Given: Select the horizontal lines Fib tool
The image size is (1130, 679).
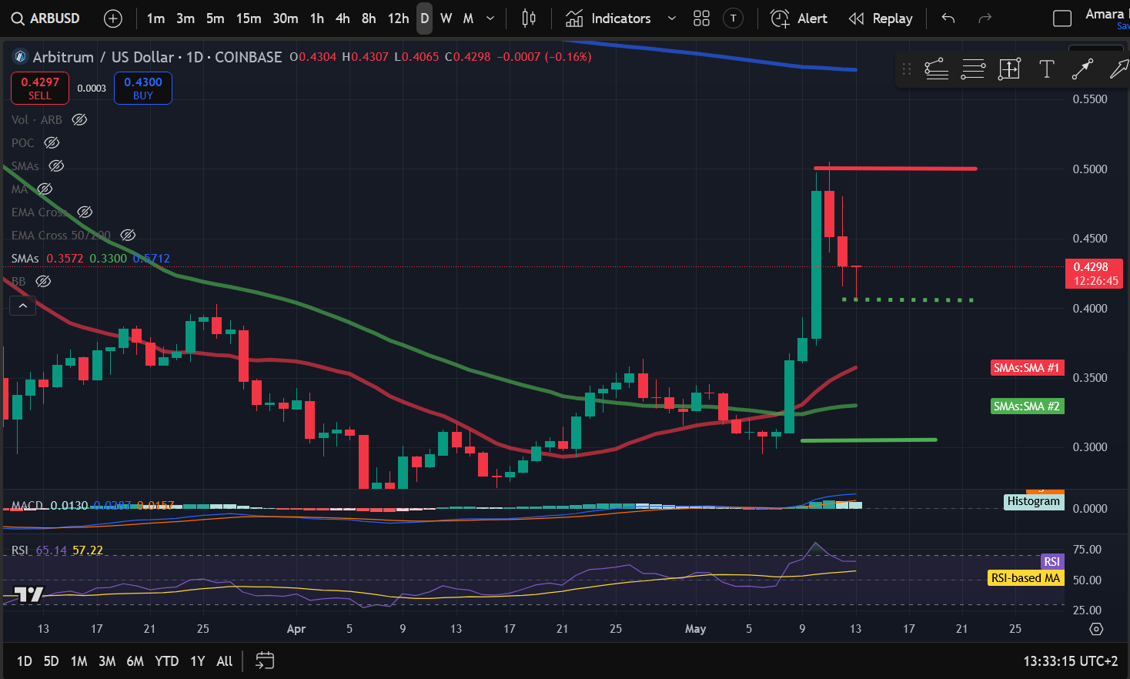Looking at the screenshot, I should (x=973, y=69).
